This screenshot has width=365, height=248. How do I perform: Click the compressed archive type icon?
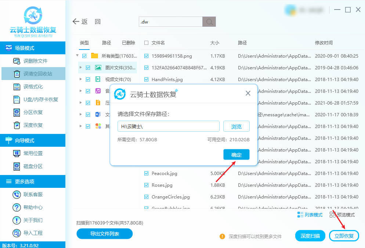pos(98,103)
